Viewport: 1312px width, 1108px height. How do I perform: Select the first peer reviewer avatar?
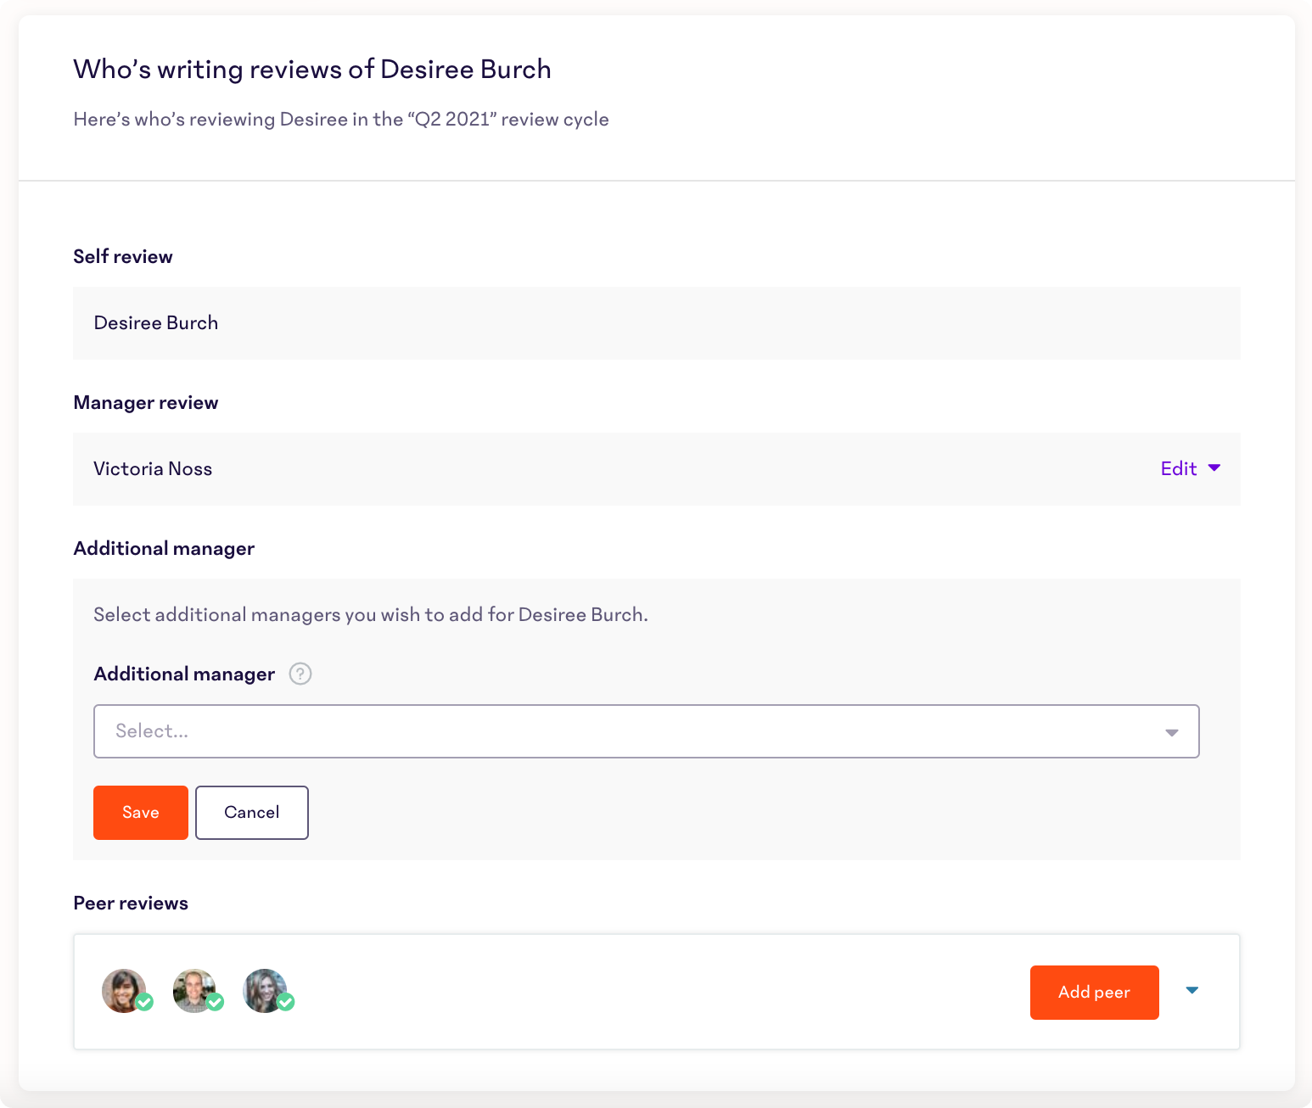click(x=124, y=991)
